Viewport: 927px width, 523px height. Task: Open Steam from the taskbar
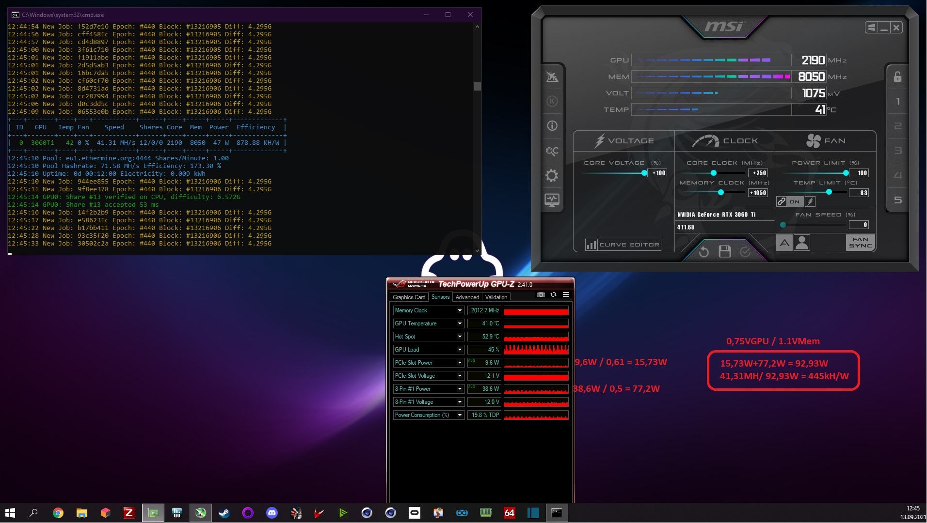[x=224, y=513]
